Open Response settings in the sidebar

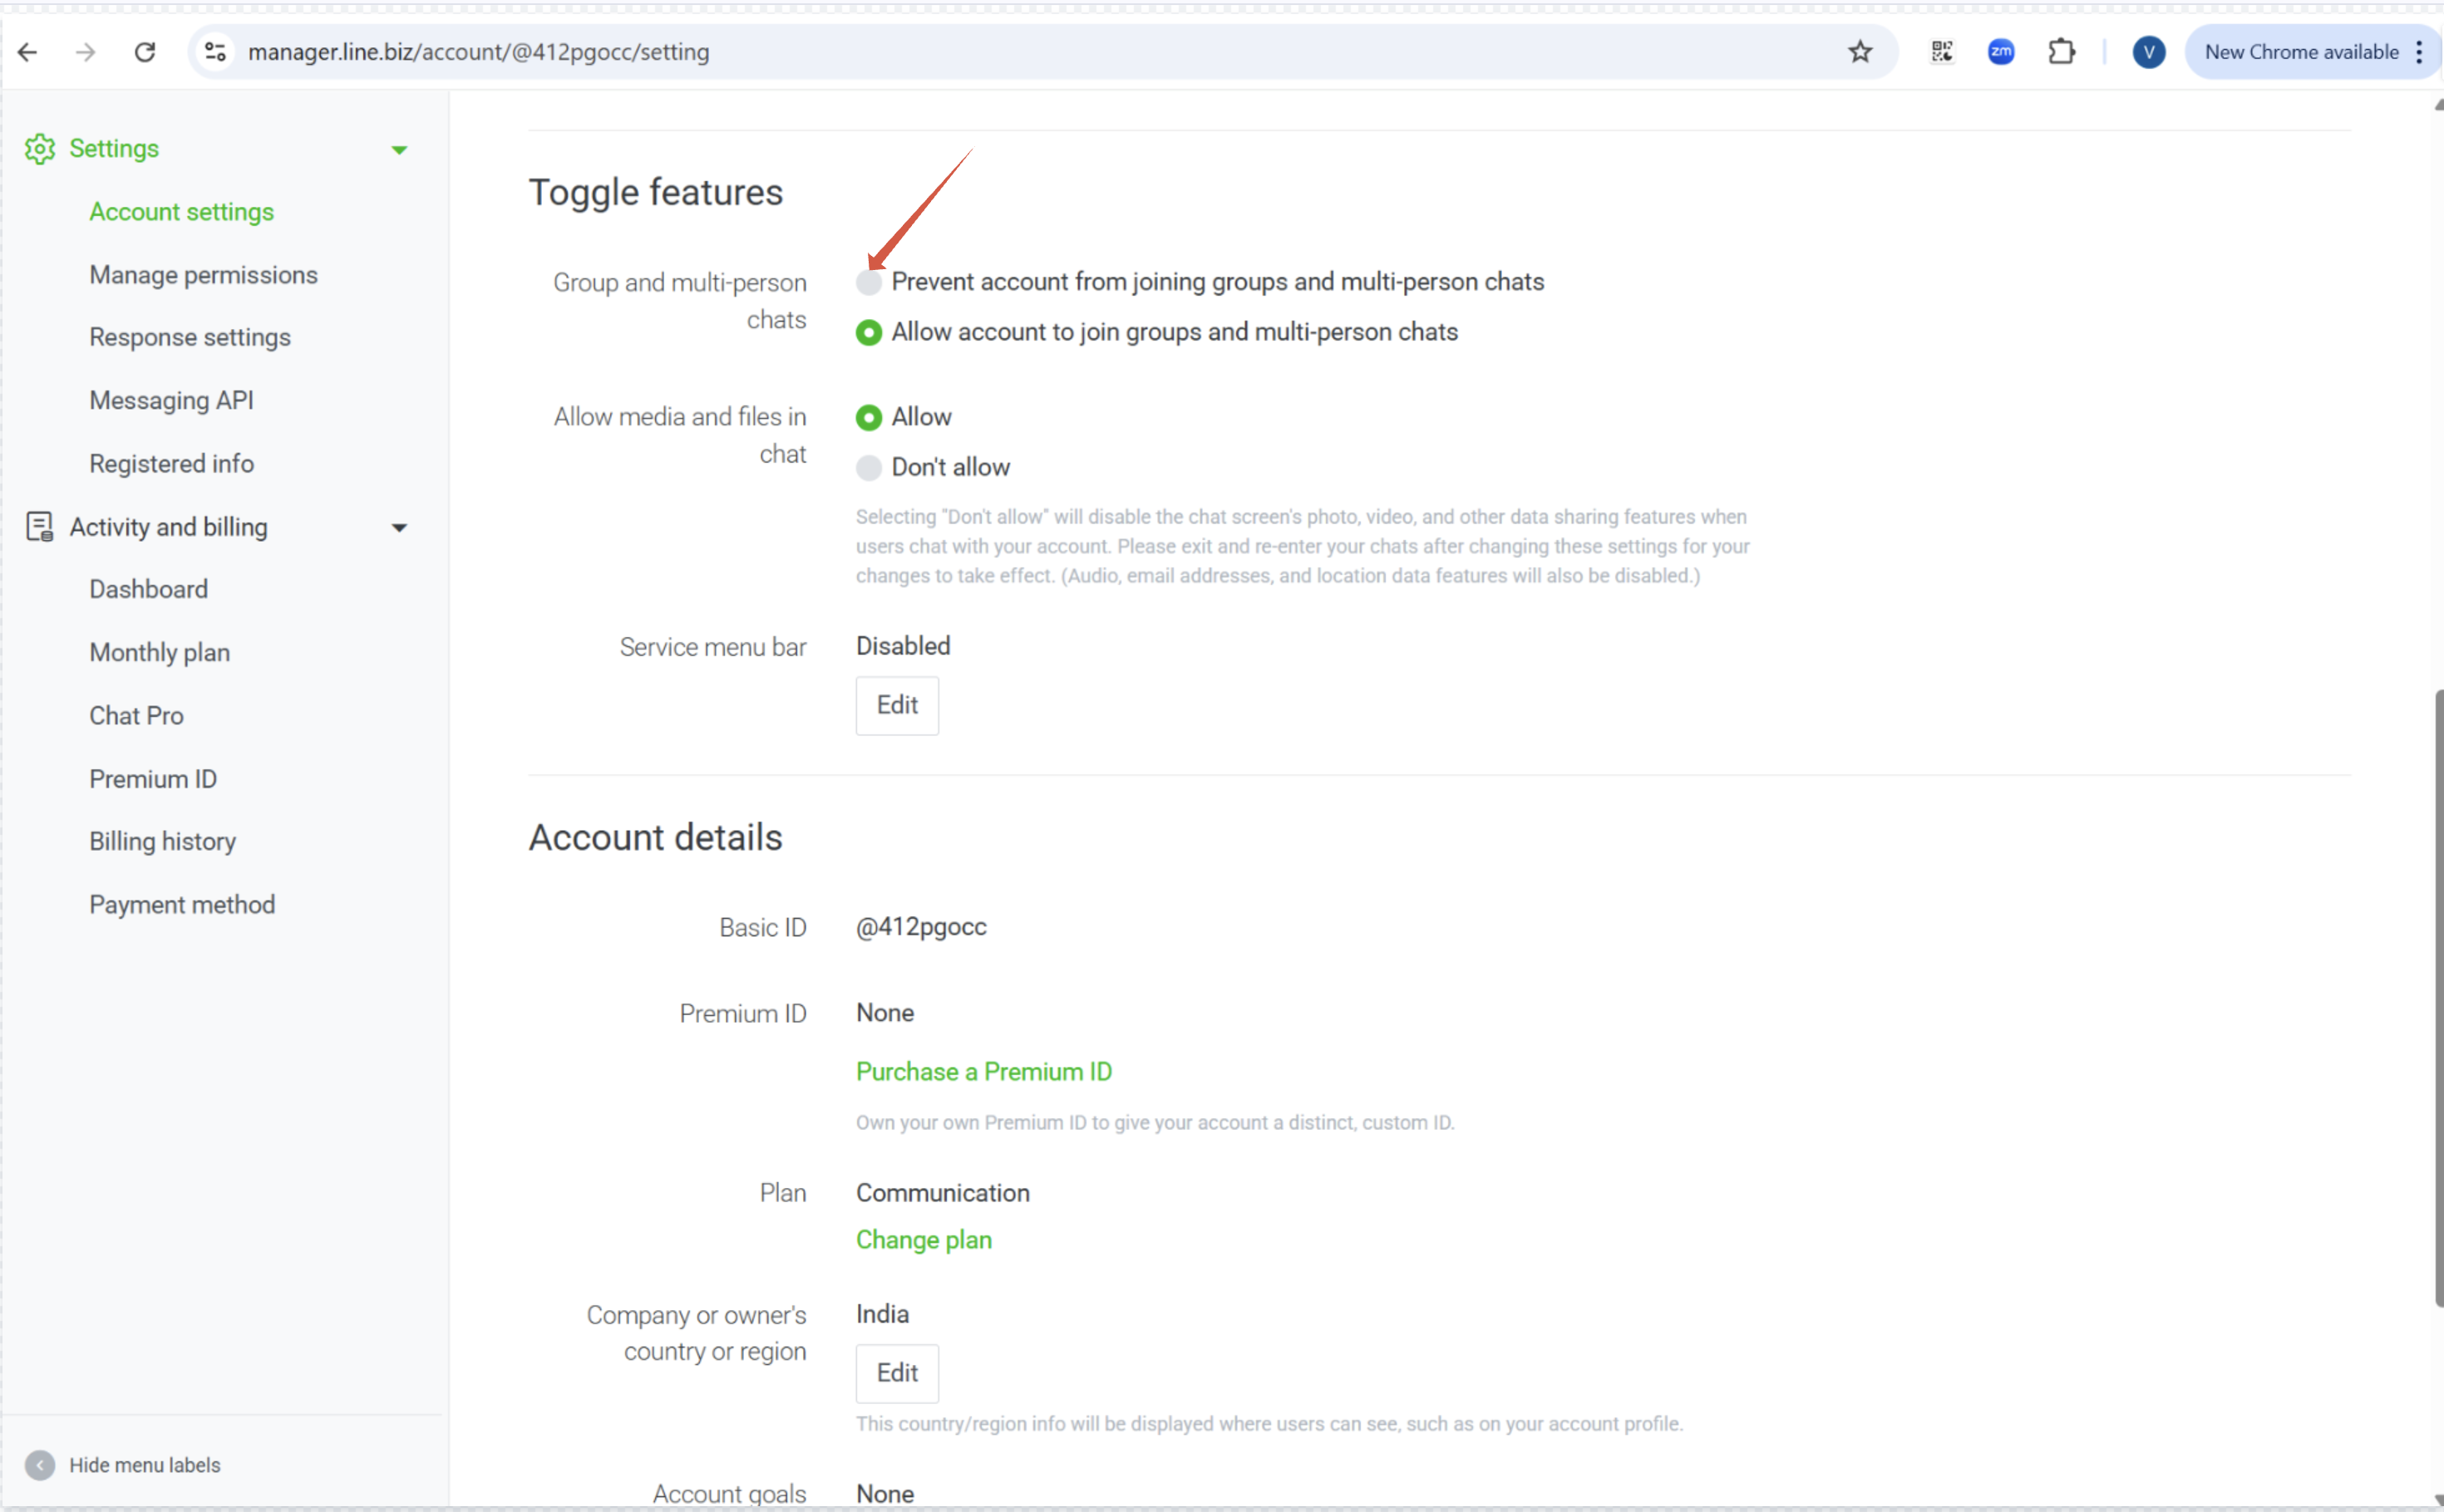(x=190, y=338)
